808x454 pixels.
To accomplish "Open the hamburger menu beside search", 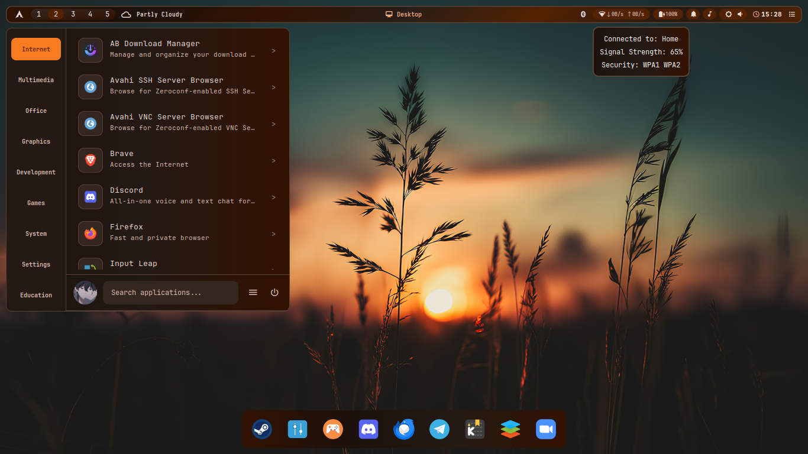I will (x=253, y=293).
